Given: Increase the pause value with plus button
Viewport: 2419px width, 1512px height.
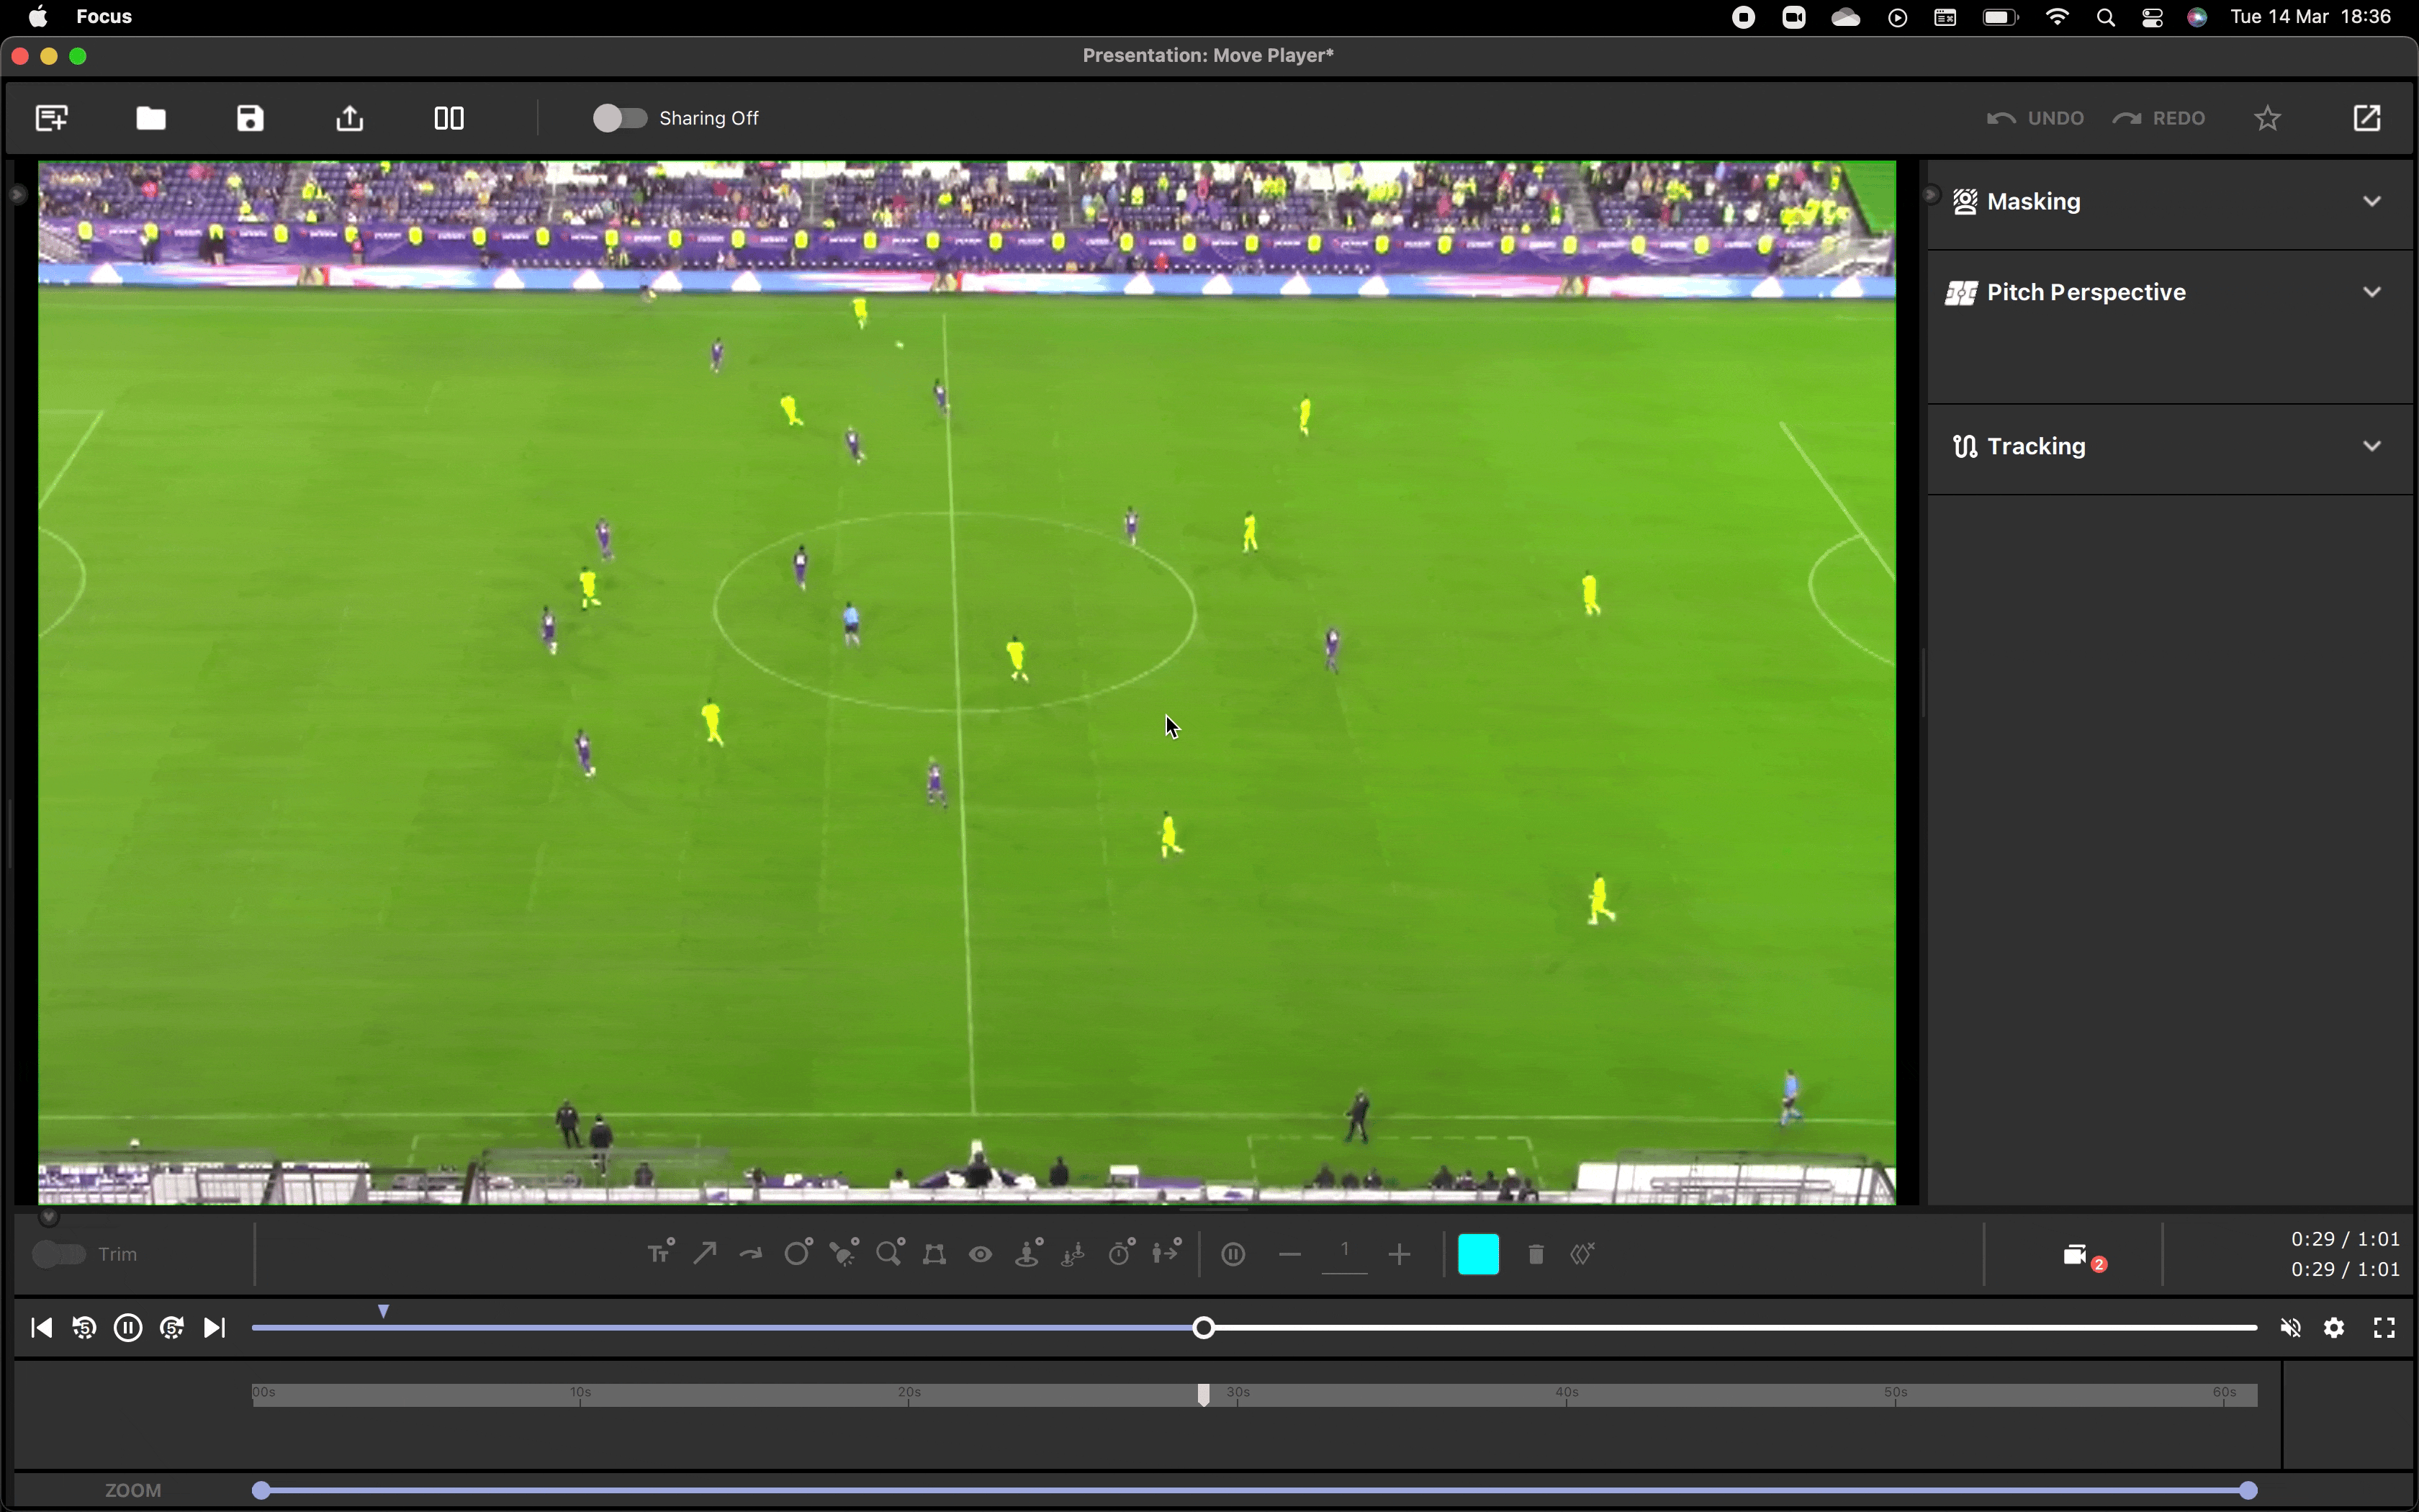Looking at the screenshot, I should [x=1400, y=1254].
